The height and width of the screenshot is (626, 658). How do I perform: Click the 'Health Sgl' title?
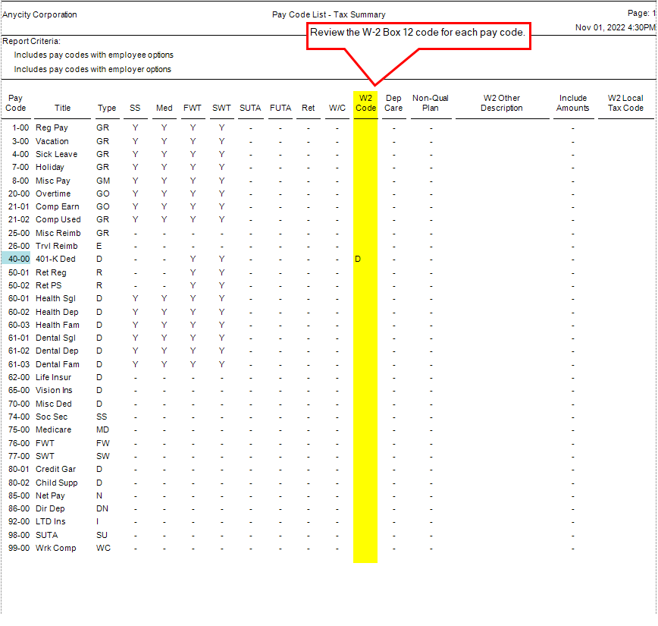pyautogui.click(x=55, y=298)
